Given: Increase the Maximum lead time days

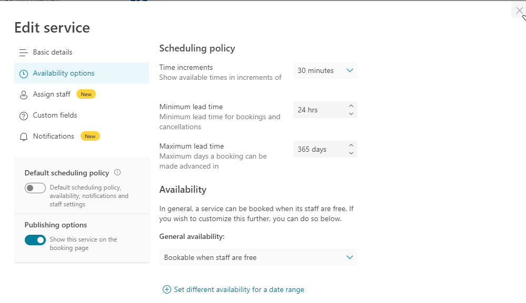Looking at the screenshot, I should coord(351,145).
